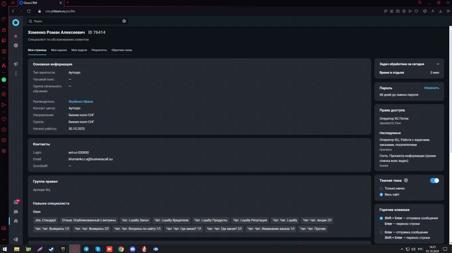452x253 pixels.
Task: Open the Результаты tab
Action: point(99,50)
